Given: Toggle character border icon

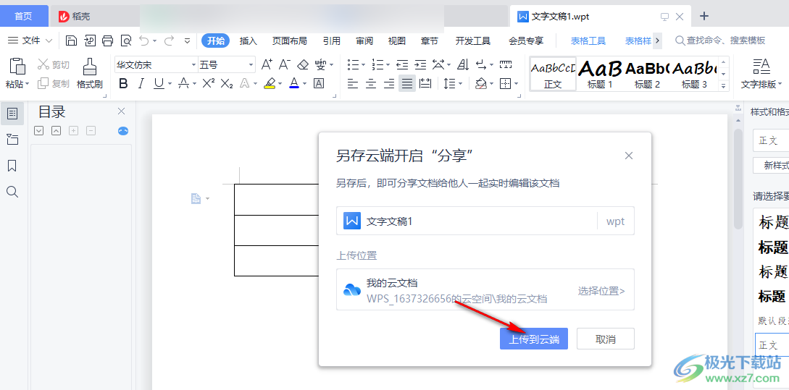Looking at the screenshot, I should pos(319,83).
